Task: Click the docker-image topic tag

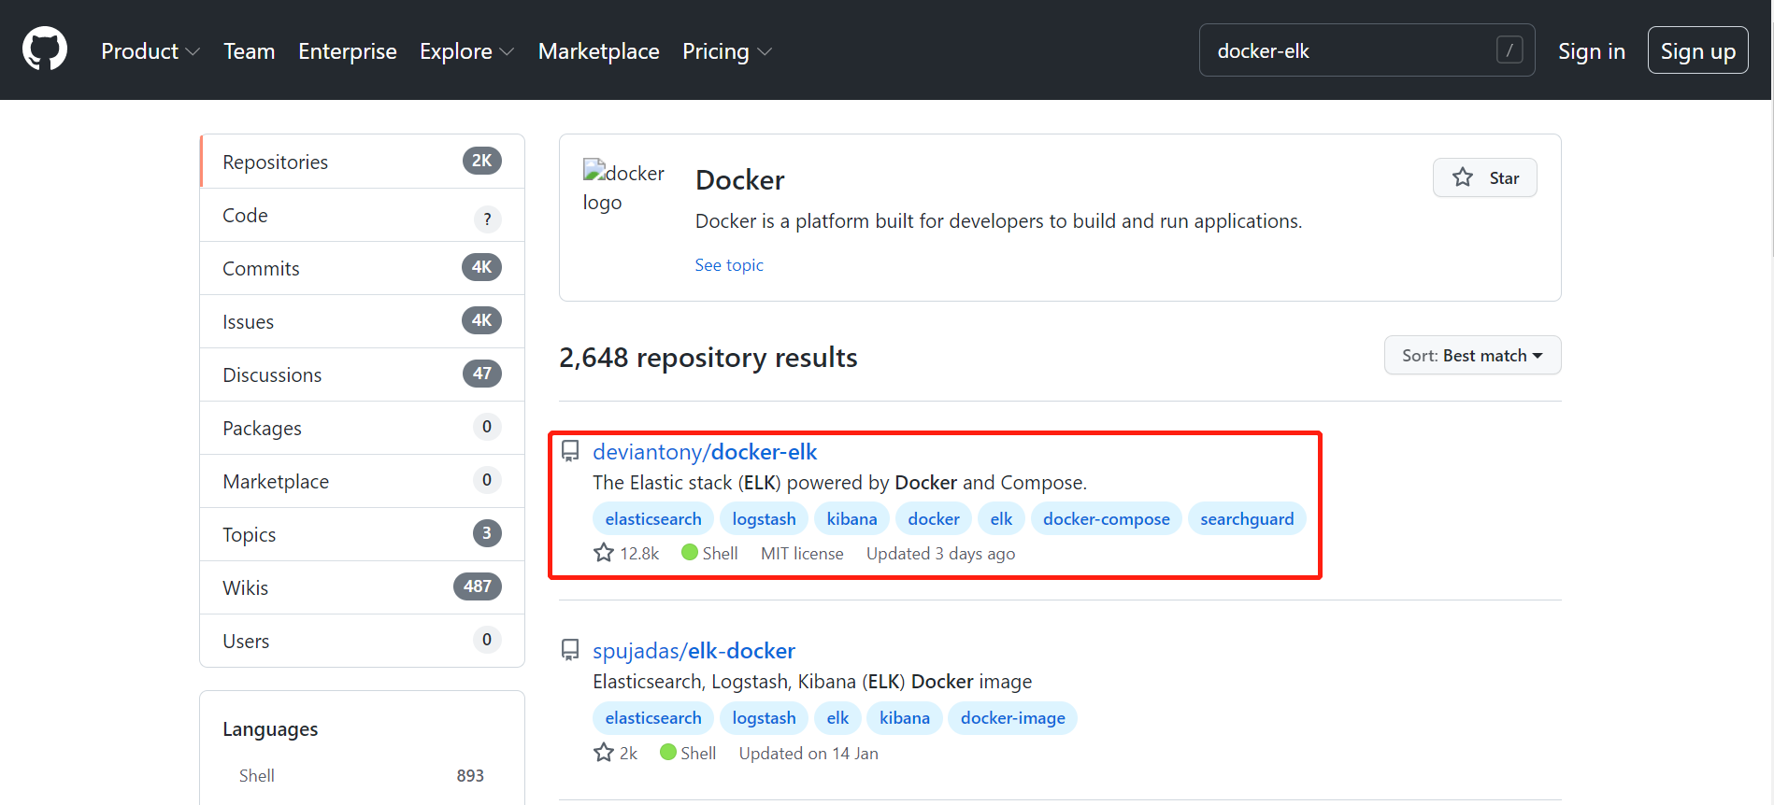Action: [1013, 718]
